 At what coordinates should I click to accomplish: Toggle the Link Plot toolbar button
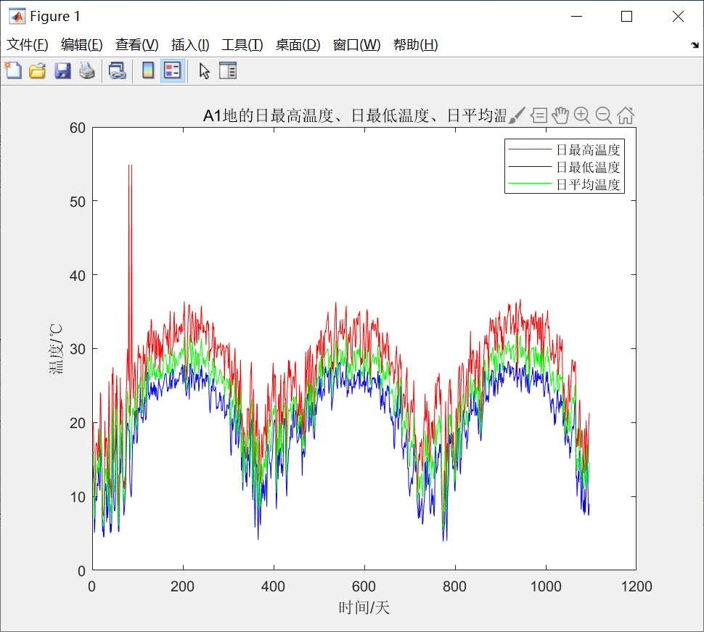pos(117,70)
